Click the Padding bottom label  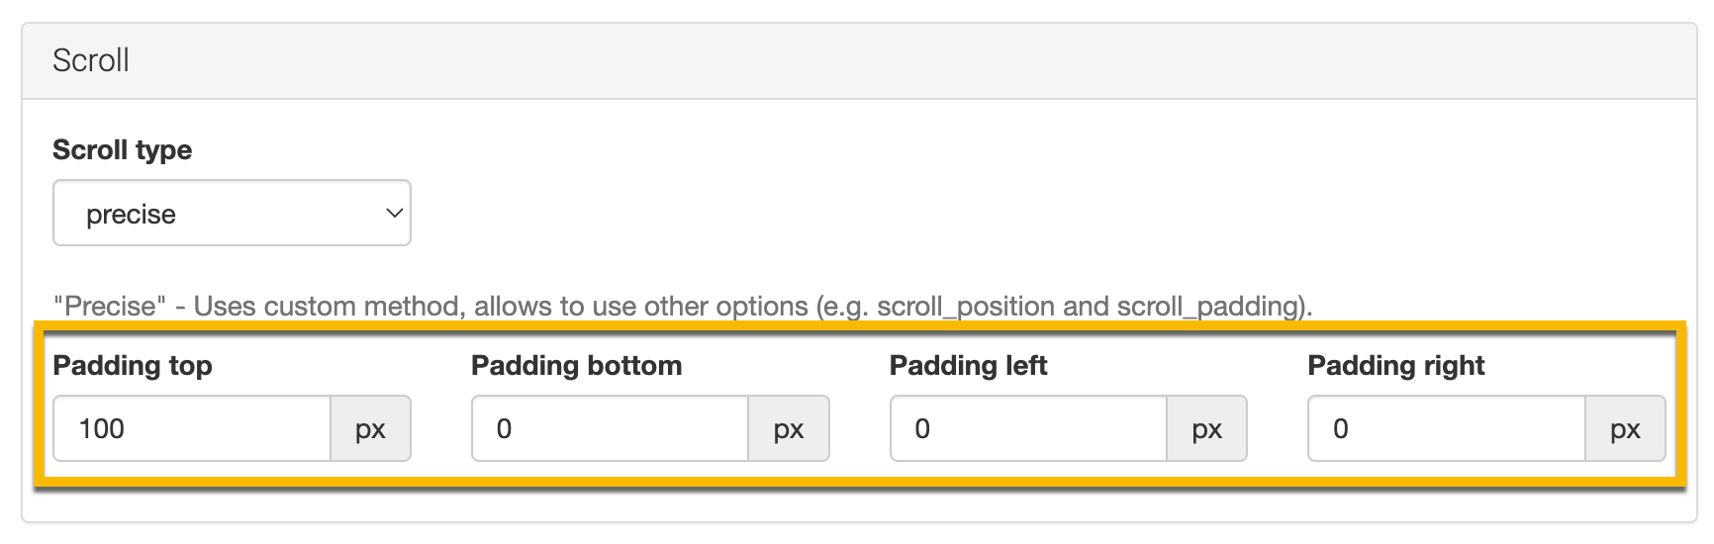pyautogui.click(x=576, y=366)
